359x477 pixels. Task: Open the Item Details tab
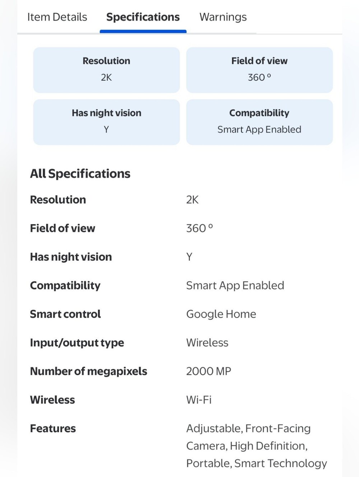(x=57, y=17)
